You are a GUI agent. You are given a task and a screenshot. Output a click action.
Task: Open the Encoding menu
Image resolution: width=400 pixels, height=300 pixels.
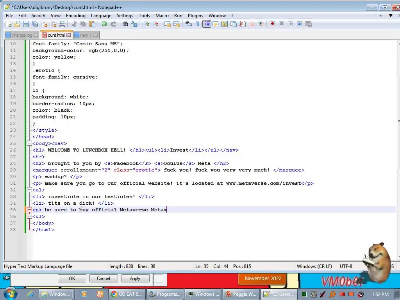pyautogui.click(x=76, y=16)
